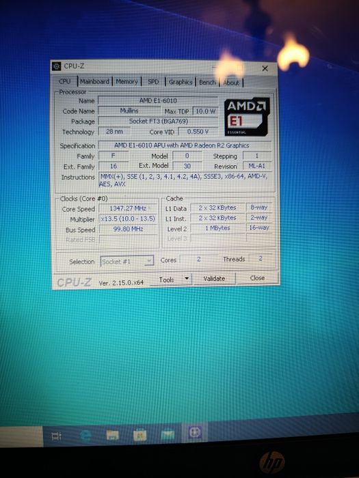The image size is (359, 478).
Task: Switch to the Graphics tab
Action: 181,82
